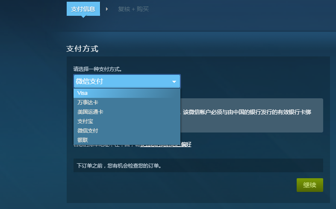Click the 请选择一种支付方式 label
The width and height of the screenshot is (336, 209).
(98, 69)
